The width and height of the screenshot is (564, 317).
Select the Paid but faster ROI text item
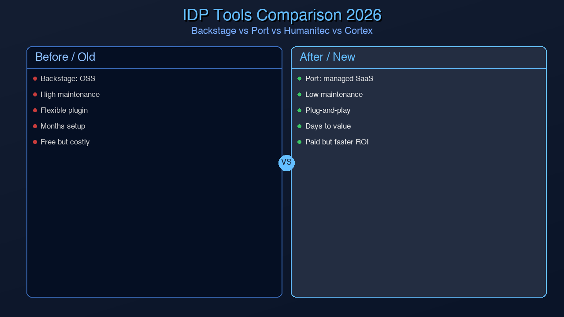point(337,142)
